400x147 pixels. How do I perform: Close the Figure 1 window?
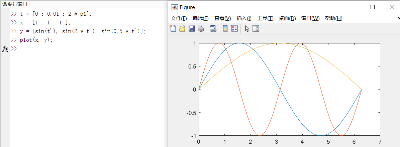point(392,7)
